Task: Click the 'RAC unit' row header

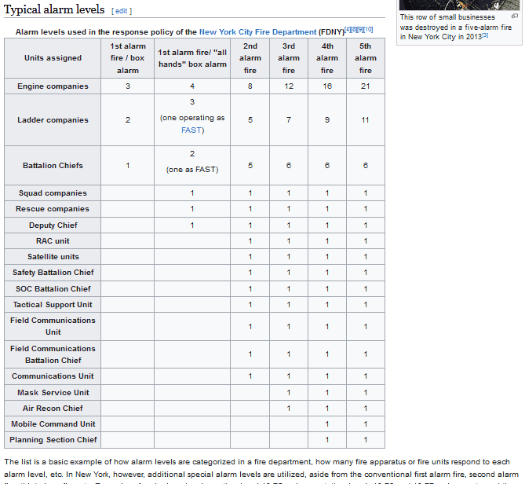Action: tap(53, 241)
